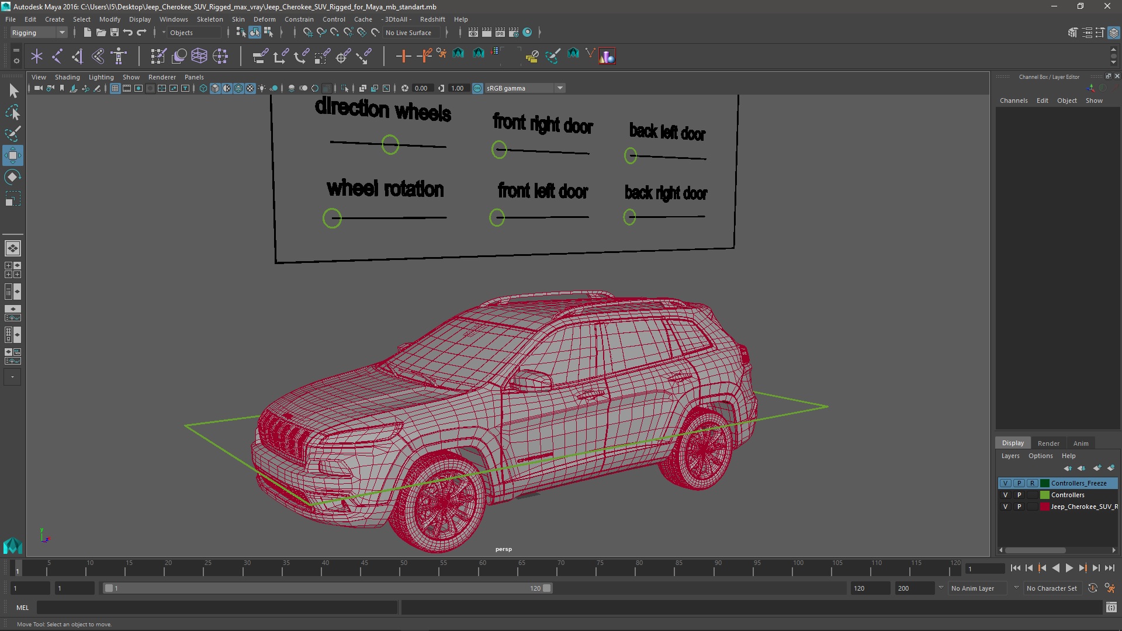Click the Controllers layer green color swatch

click(x=1044, y=495)
